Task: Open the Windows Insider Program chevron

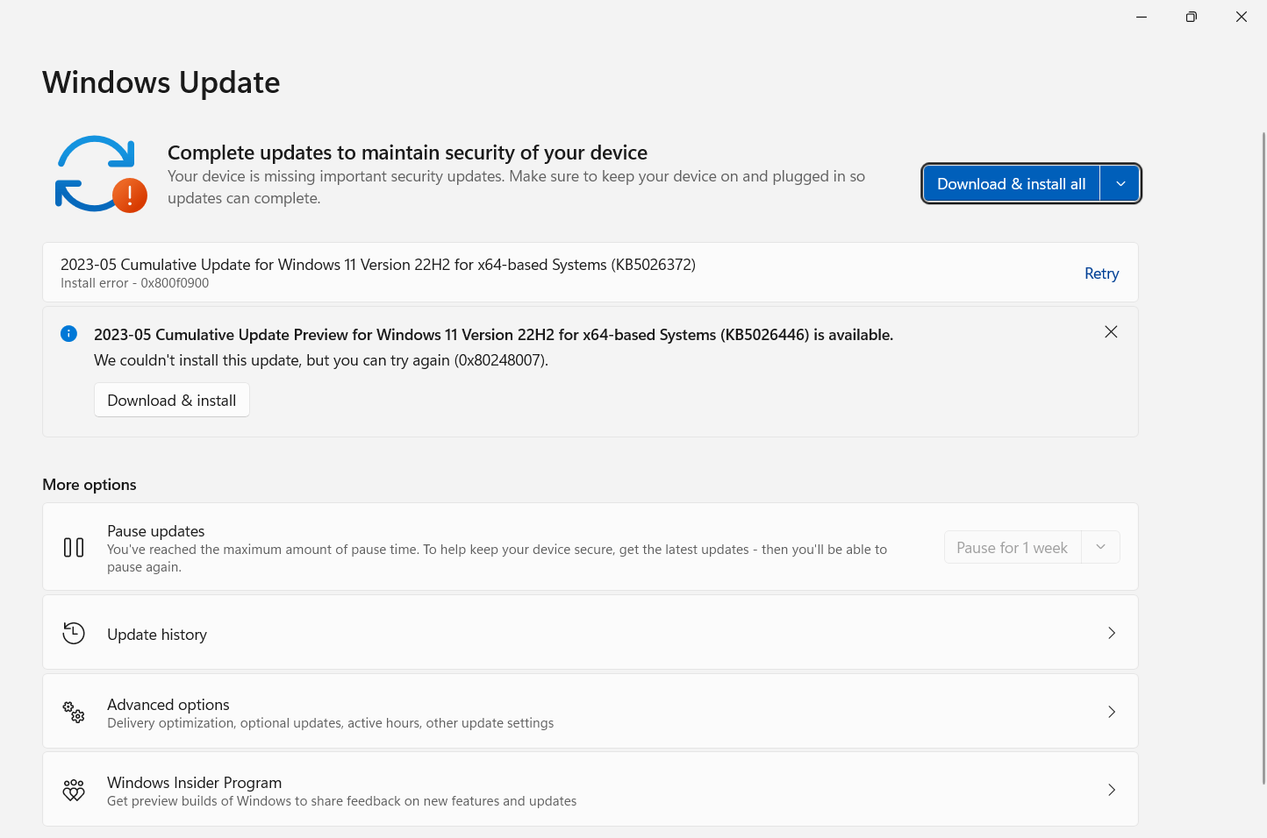Action: (1112, 790)
